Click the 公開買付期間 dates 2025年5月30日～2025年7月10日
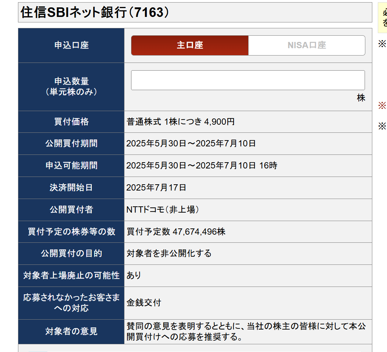This screenshot has height=352, width=387. click(191, 143)
